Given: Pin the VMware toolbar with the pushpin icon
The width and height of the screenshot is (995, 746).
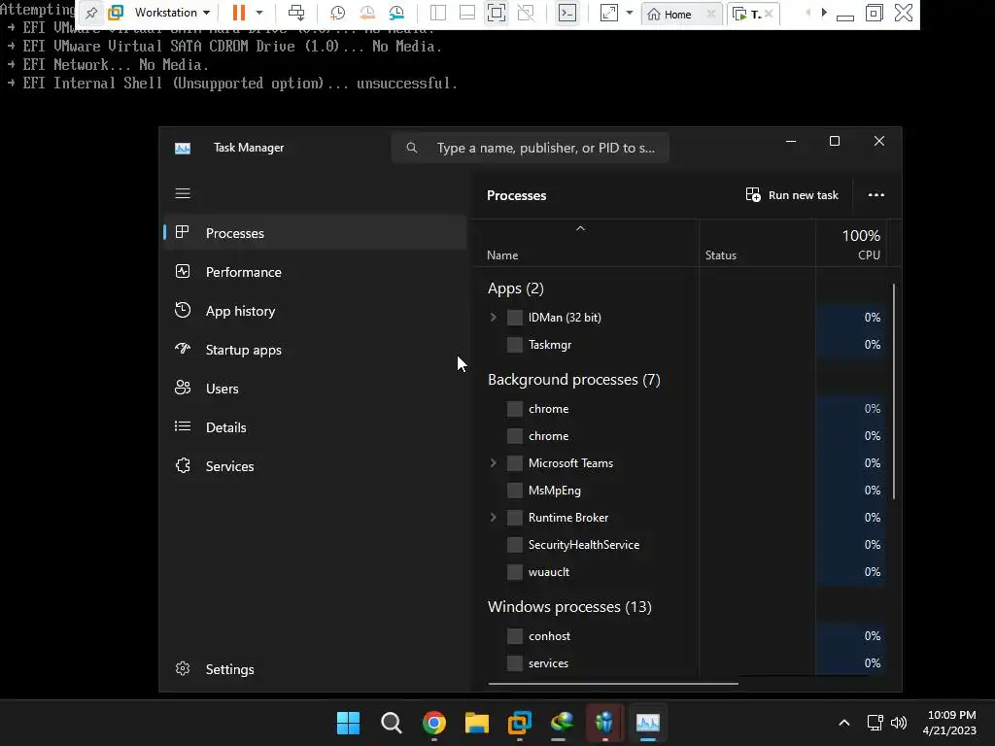Looking at the screenshot, I should coord(91,13).
